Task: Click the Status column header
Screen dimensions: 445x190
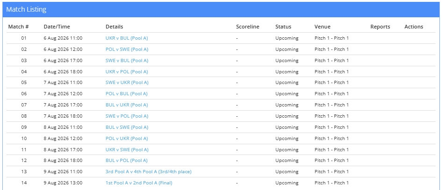Action: [283, 27]
